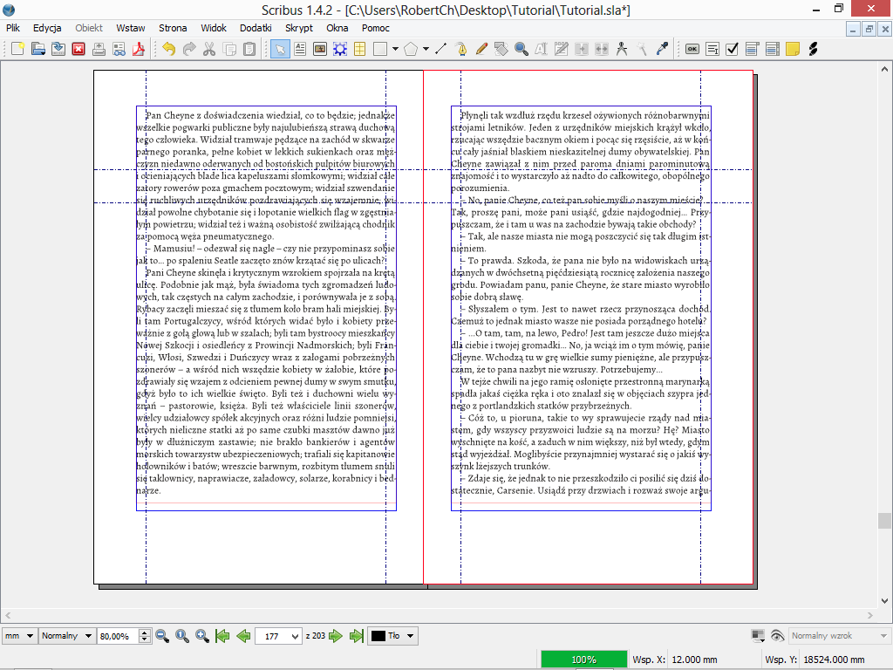Open the black Tło layer selector

pos(391,636)
